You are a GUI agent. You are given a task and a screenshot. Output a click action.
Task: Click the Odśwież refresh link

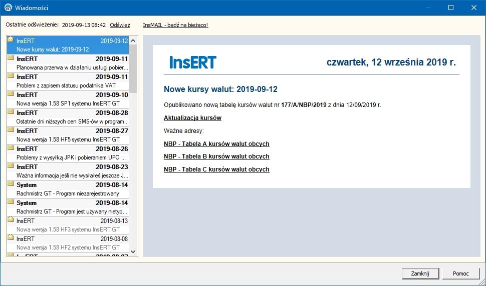pyautogui.click(x=120, y=25)
